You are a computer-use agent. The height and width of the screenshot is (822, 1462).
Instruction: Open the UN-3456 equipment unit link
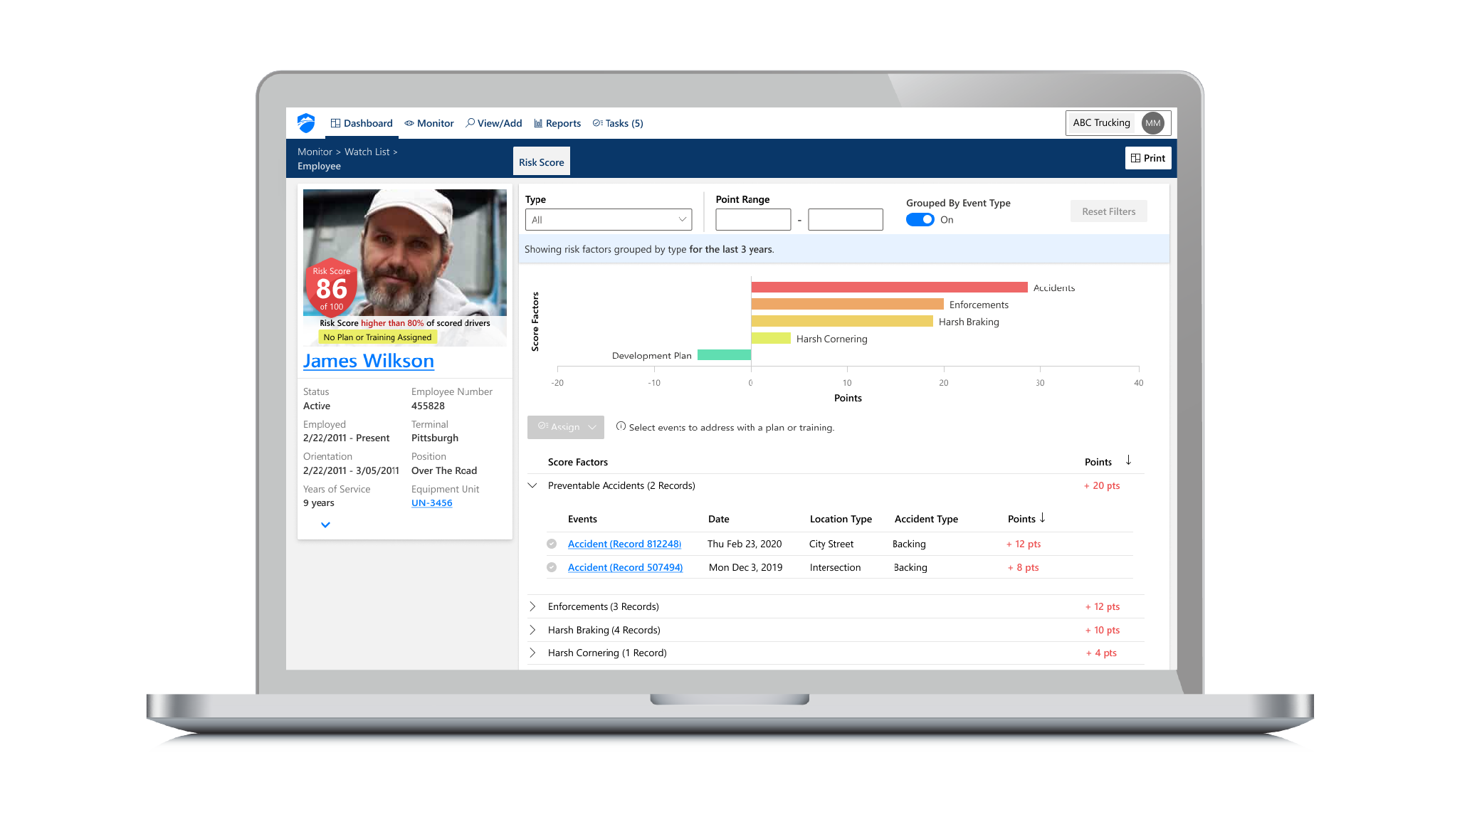[431, 502]
